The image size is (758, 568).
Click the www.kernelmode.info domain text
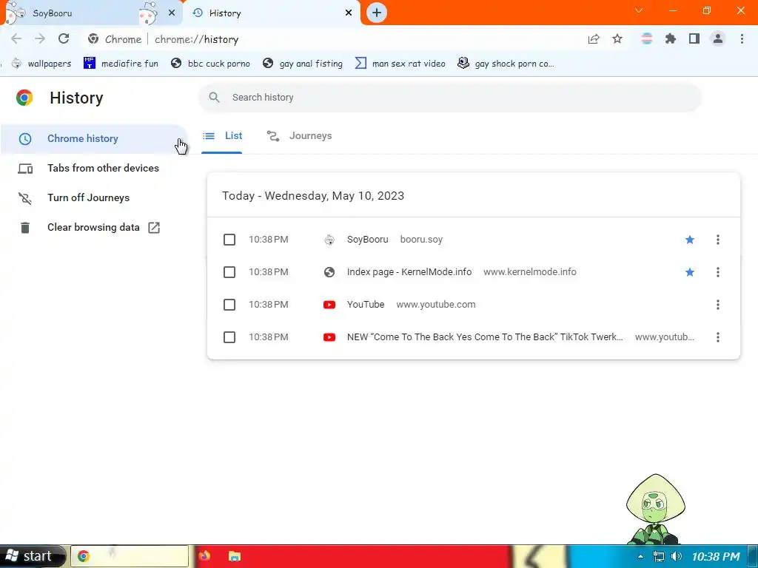(530, 272)
